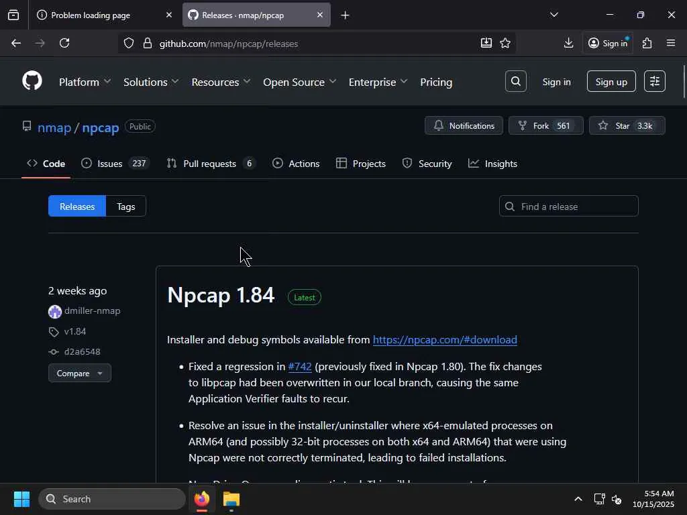This screenshot has height=515, width=687.
Task: Select the Releases toggle button
Action: [77, 207]
